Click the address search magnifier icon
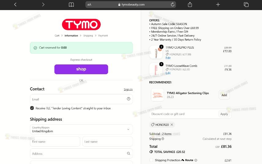The height and width of the screenshot is (164, 262). (129, 153)
